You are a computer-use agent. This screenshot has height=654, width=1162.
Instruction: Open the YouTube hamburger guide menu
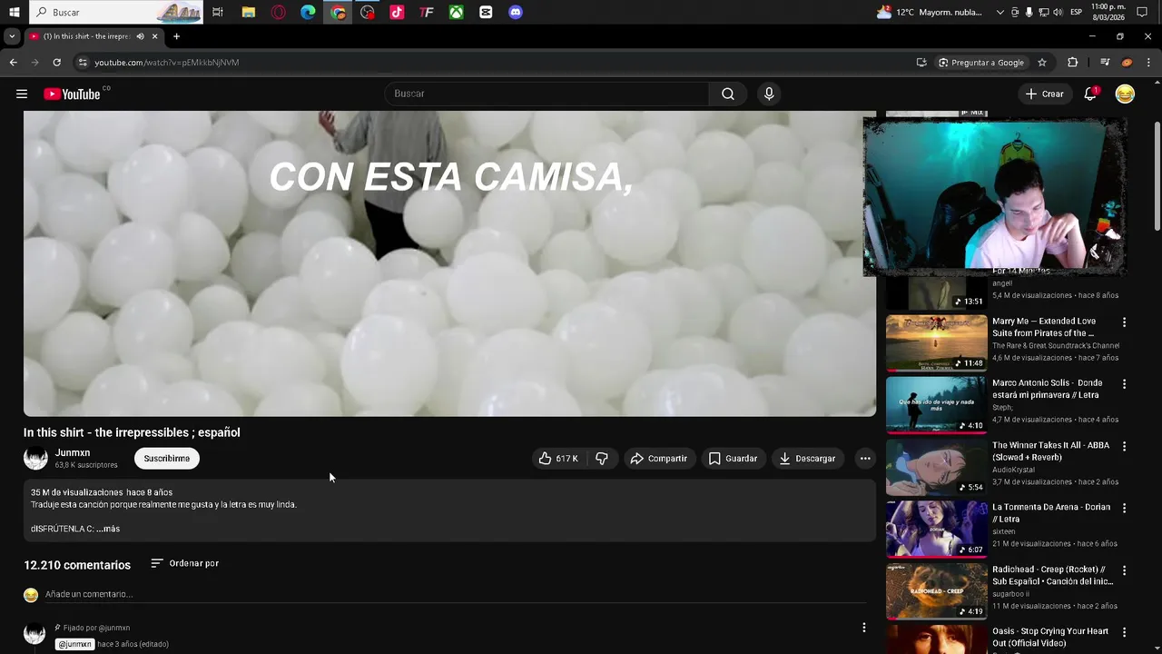[22, 94]
